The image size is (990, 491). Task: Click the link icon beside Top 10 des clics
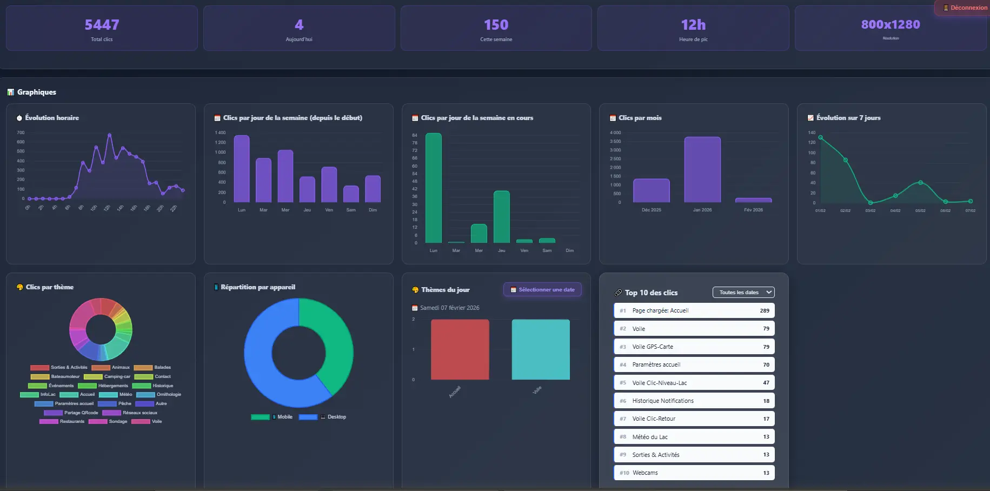point(617,293)
